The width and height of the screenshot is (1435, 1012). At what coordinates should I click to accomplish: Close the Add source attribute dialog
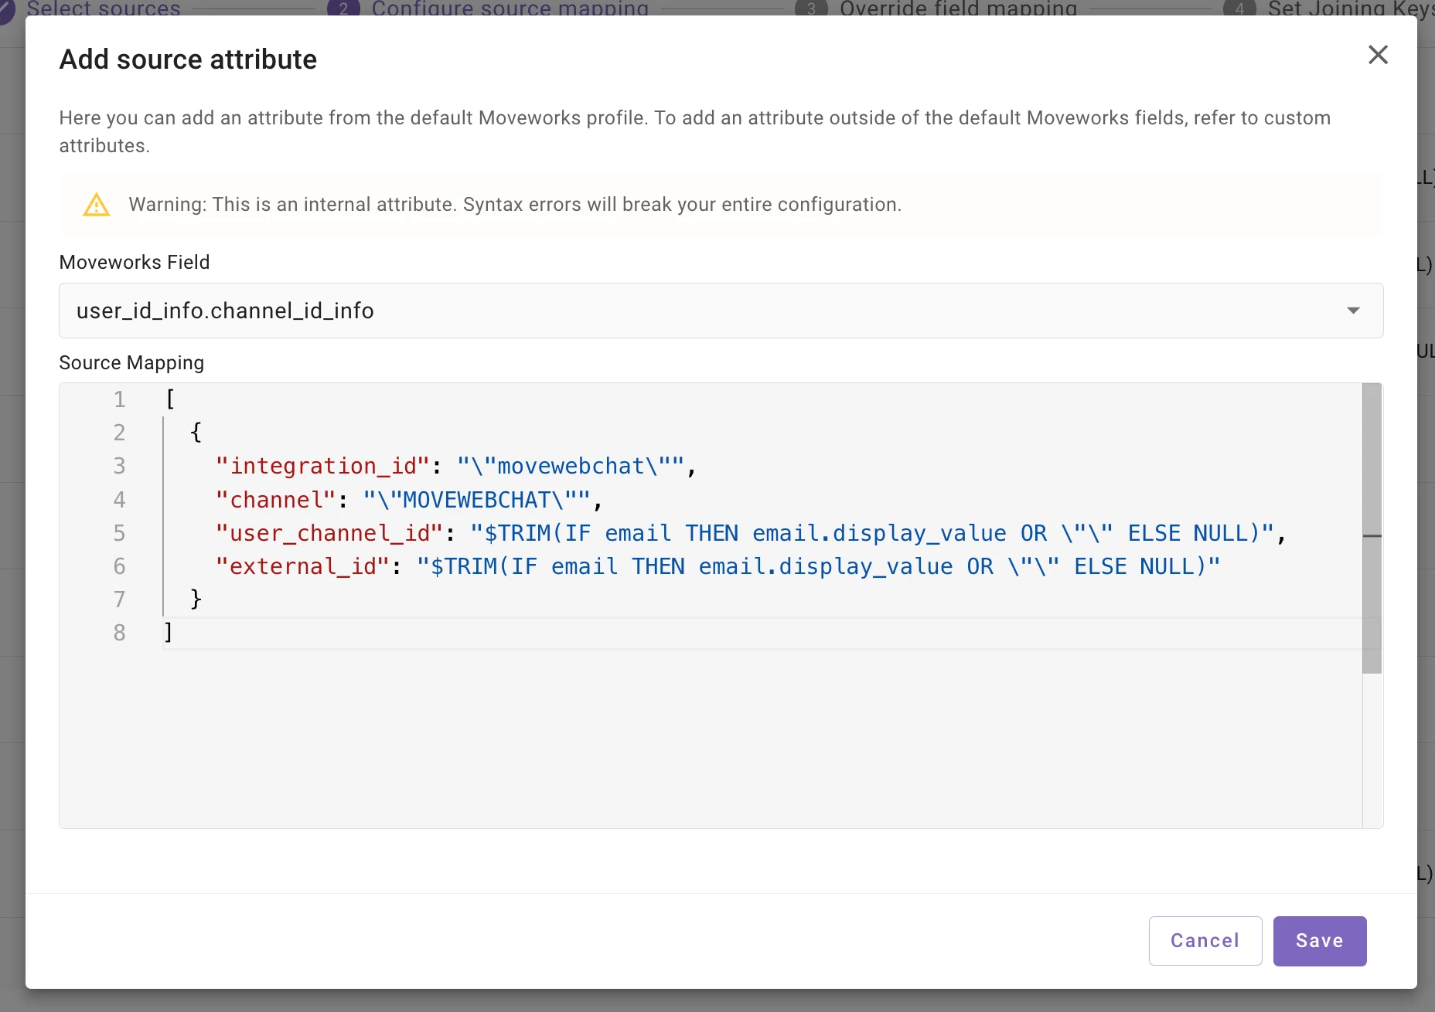(x=1378, y=55)
